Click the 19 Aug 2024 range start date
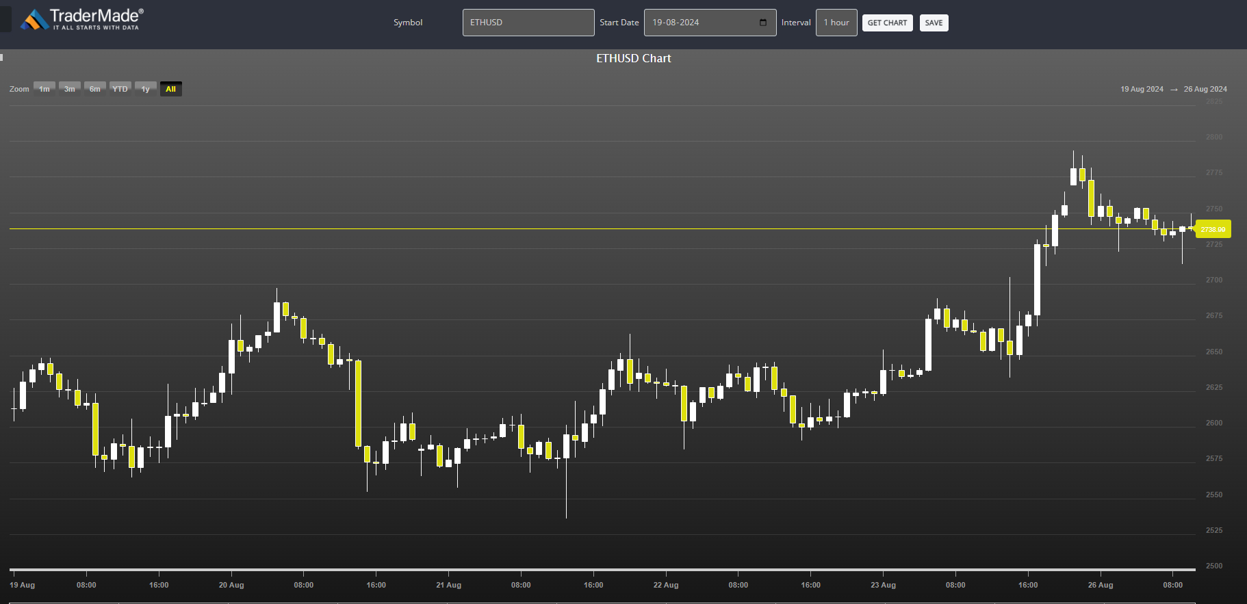This screenshot has height=604, width=1247. click(1142, 89)
